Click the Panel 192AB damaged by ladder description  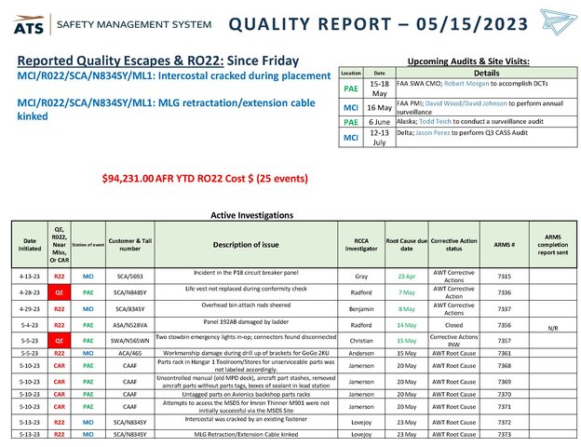coord(246,321)
